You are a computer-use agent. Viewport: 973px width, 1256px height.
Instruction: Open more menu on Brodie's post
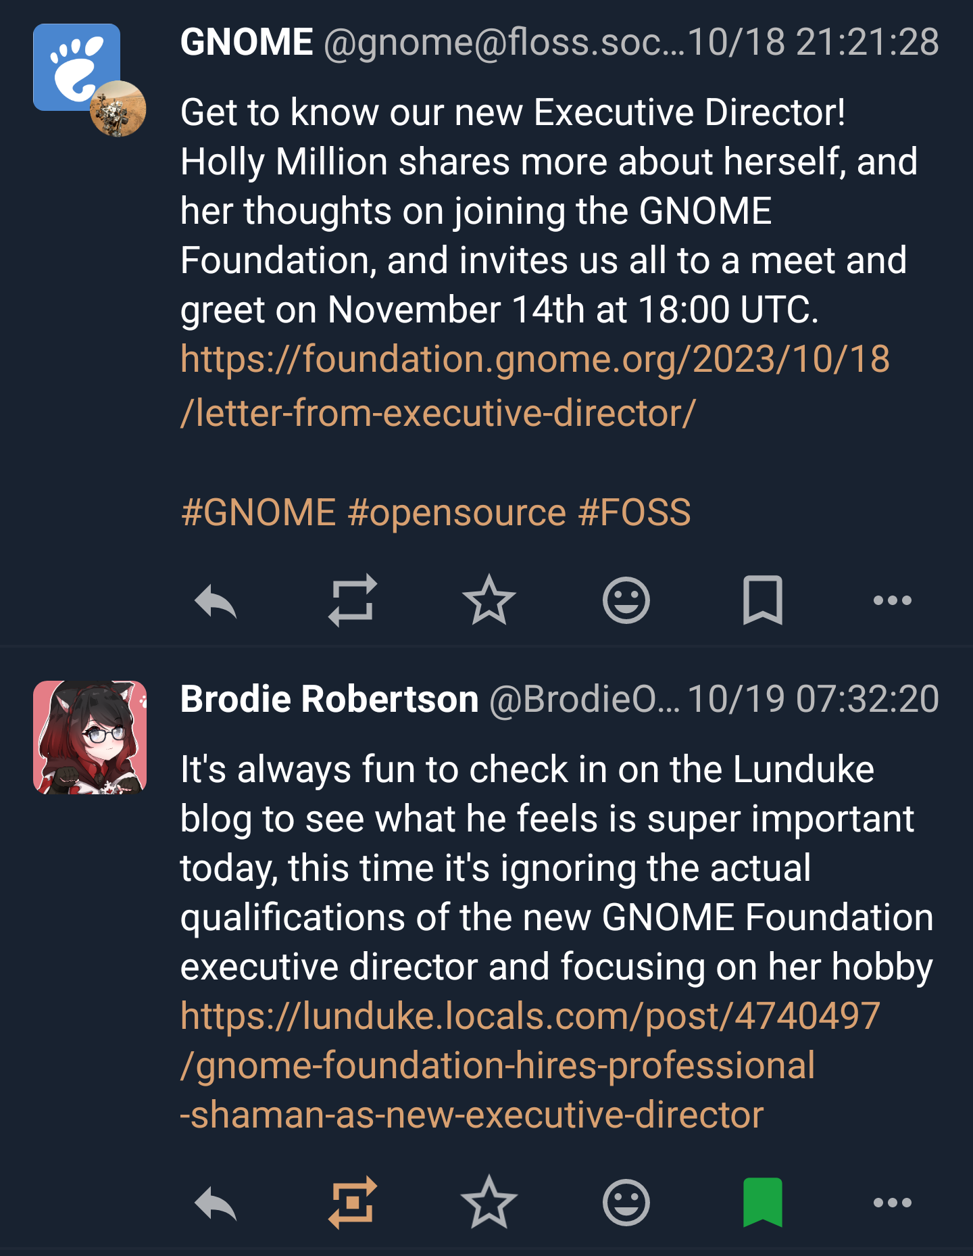(892, 1203)
